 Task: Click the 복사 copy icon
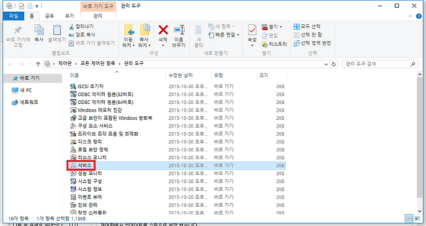(x=39, y=30)
